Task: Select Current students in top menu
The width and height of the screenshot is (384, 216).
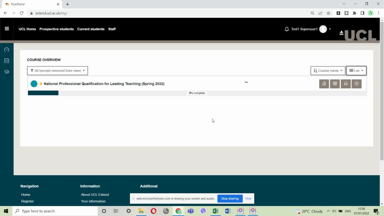Action: [x=91, y=29]
